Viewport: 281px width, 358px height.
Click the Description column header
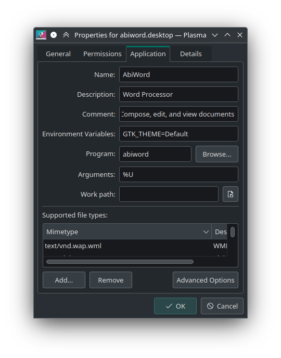(220, 232)
